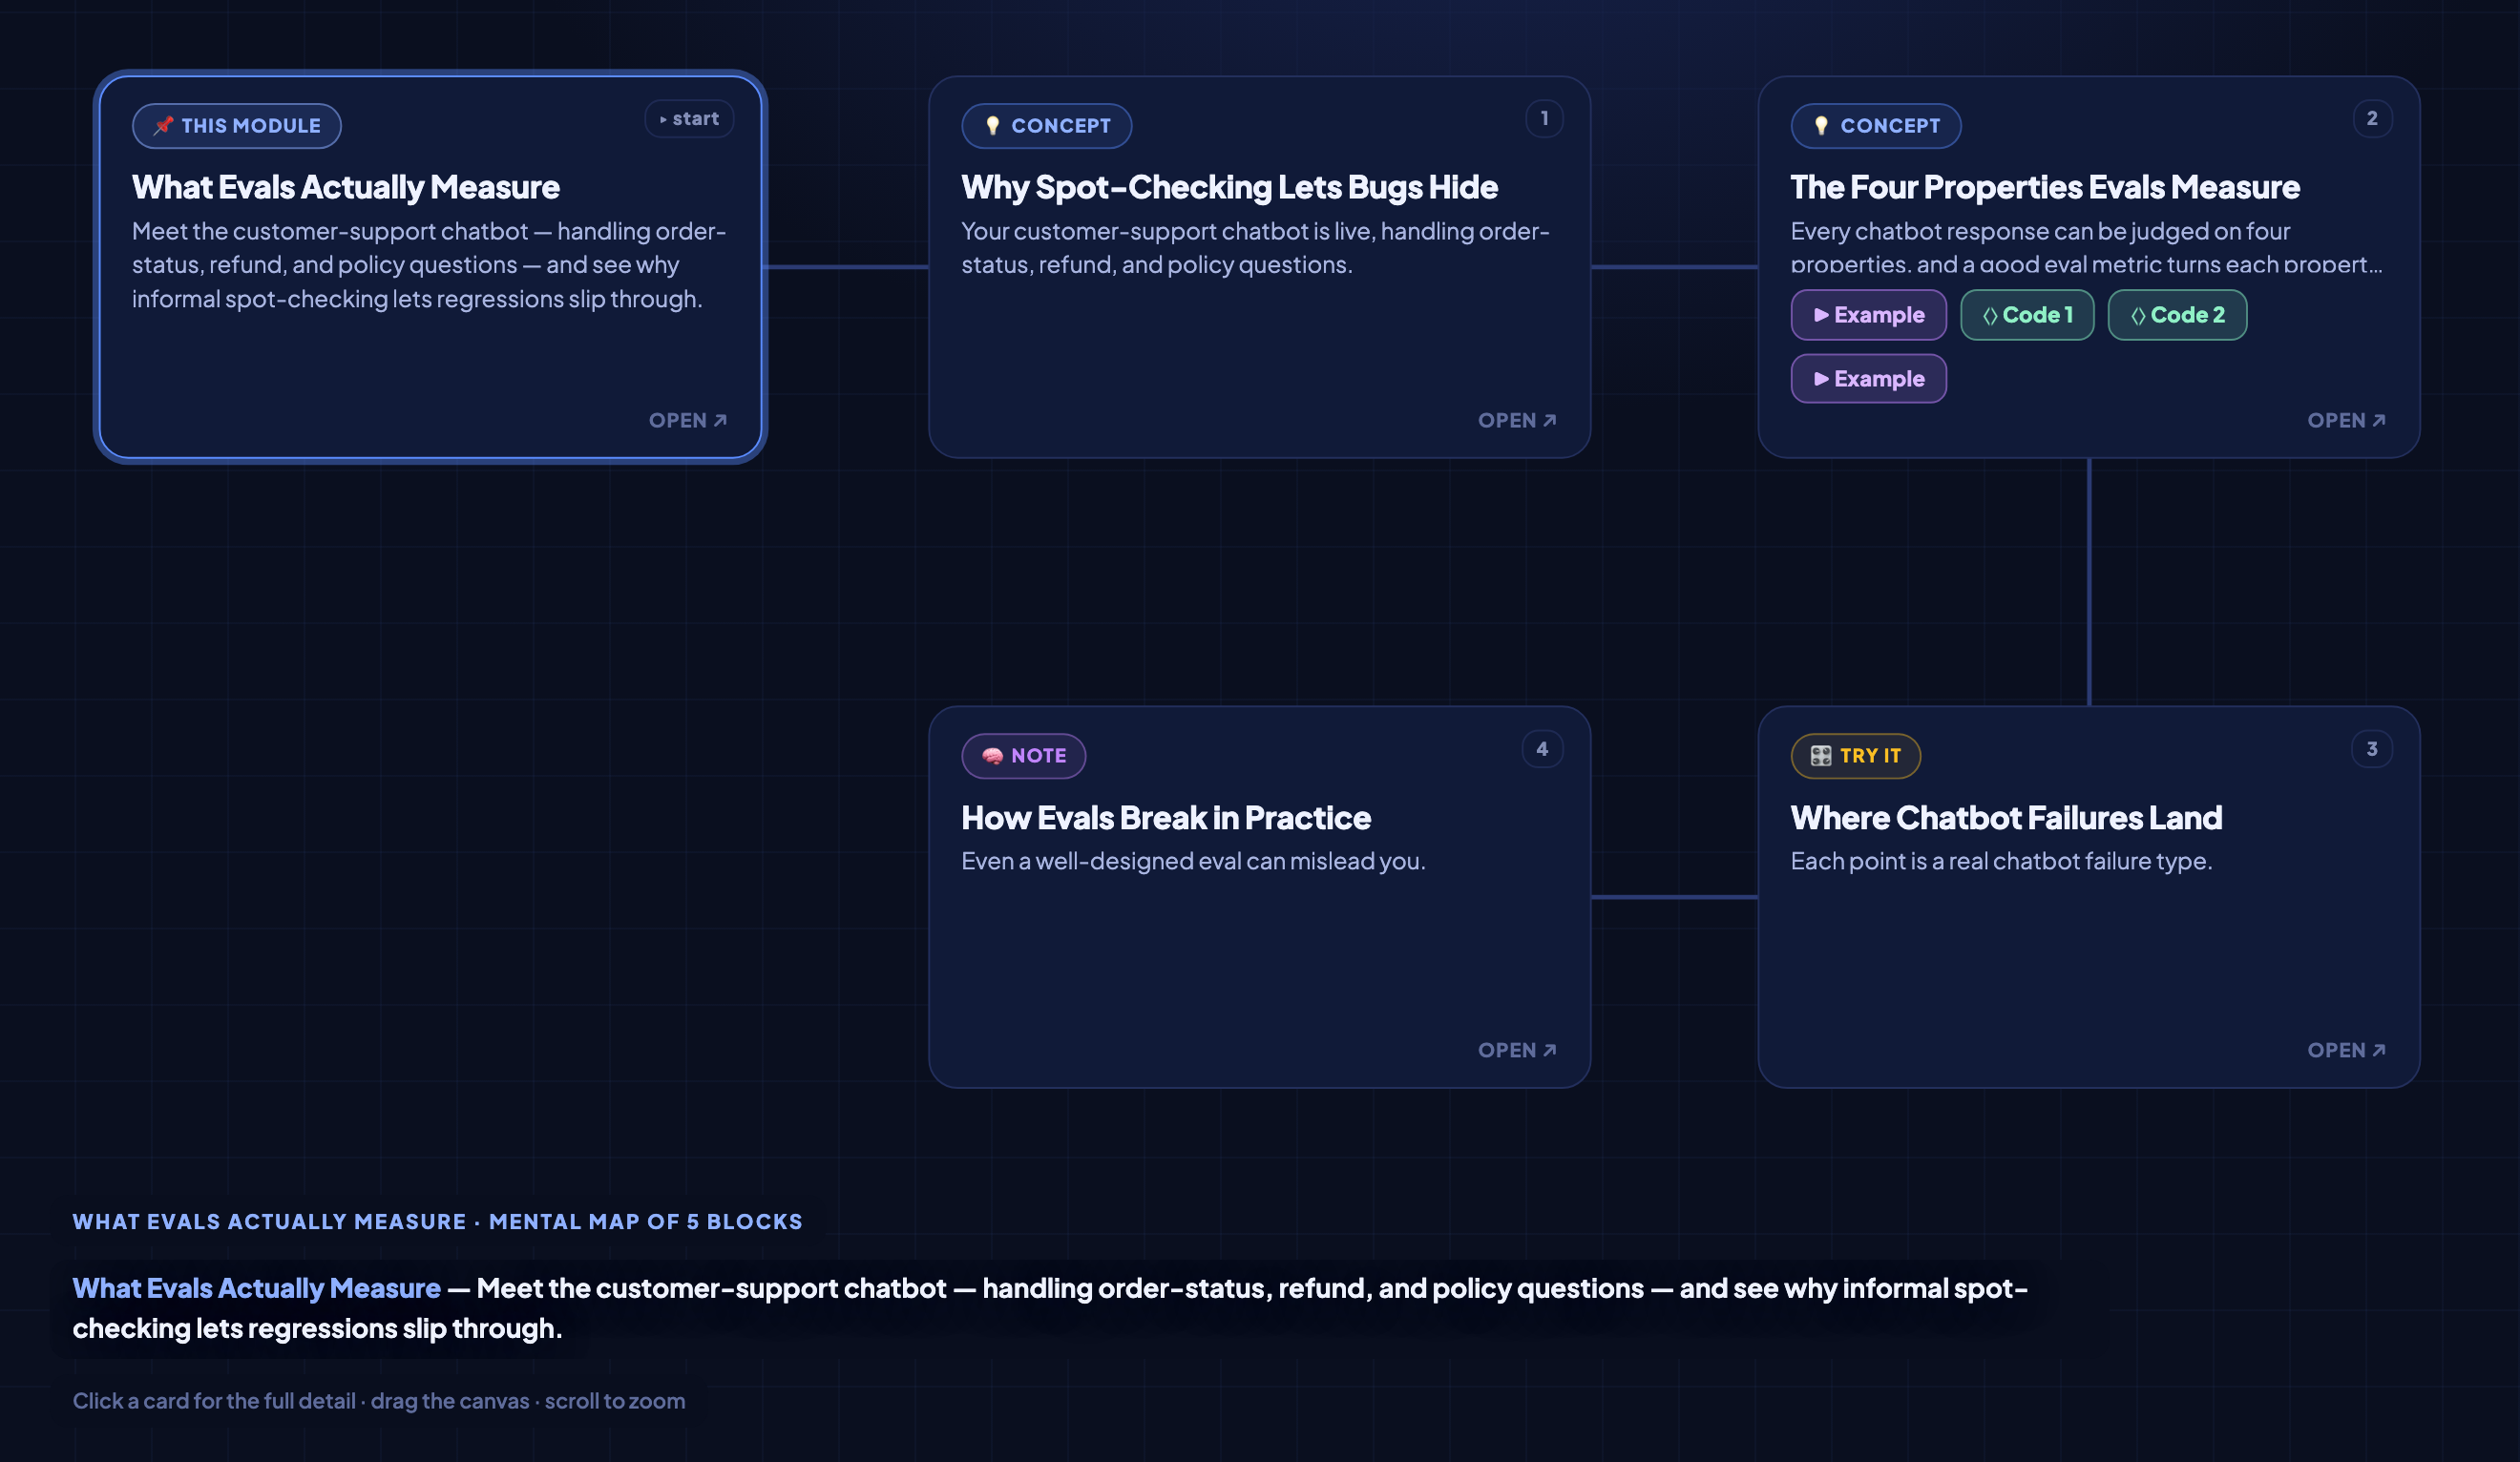Click the Code 2 chip
This screenshot has width=2520, height=1462.
pyautogui.click(x=2177, y=315)
